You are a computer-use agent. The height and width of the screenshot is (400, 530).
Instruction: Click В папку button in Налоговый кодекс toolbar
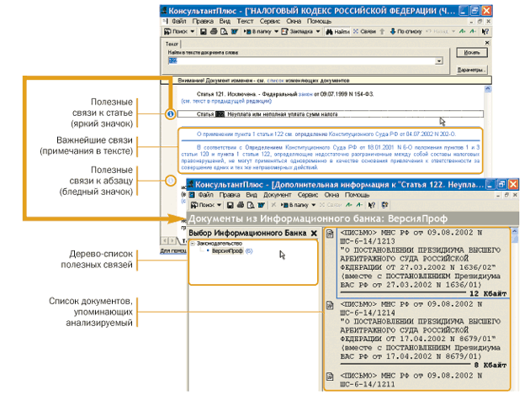[258, 31]
